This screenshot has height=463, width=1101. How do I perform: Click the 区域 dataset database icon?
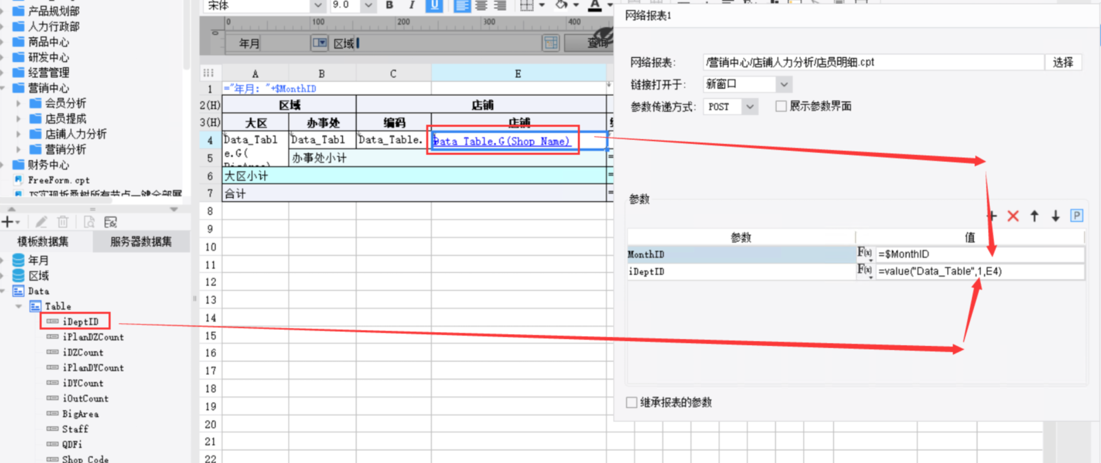19,276
